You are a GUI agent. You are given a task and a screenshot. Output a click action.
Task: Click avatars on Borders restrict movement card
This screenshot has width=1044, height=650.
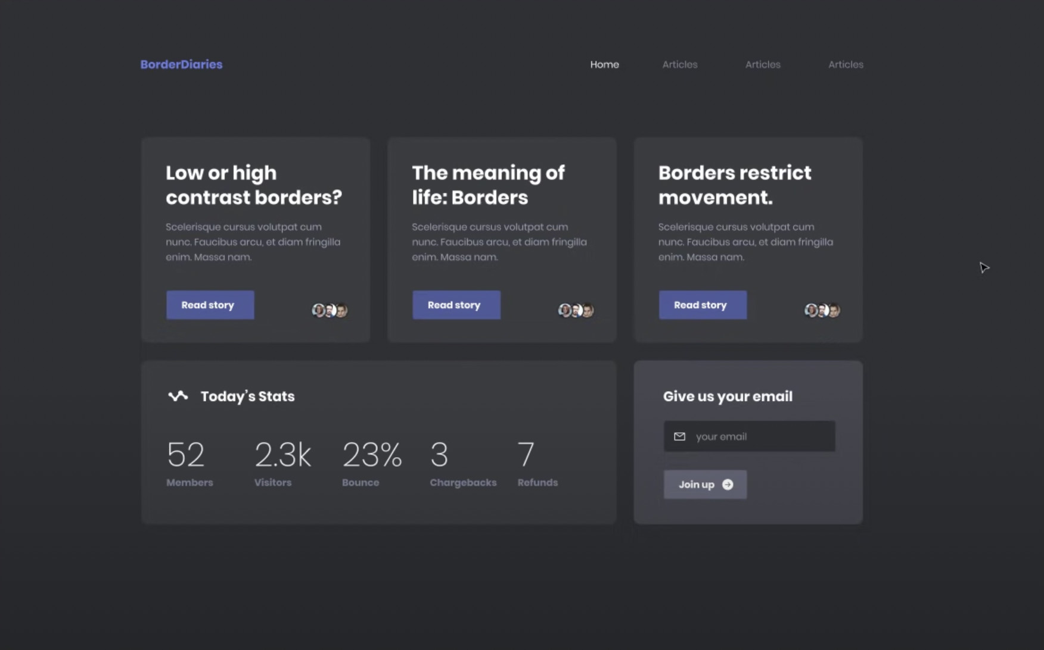(x=822, y=310)
